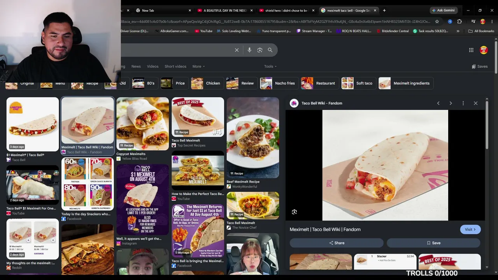Close the image preview panel

(475, 103)
